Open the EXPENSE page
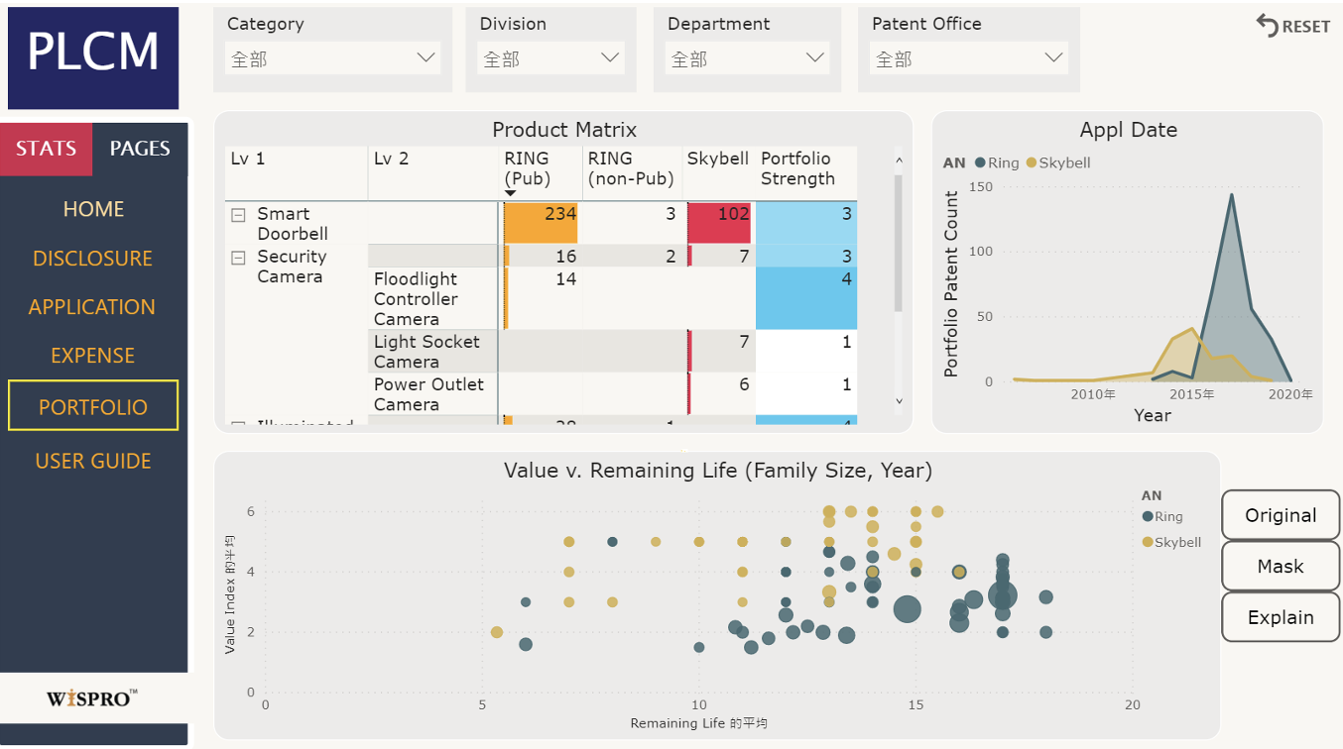This screenshot has width=1343, height=749. [93, 356]
